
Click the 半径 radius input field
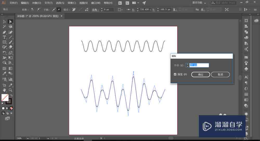199,65
